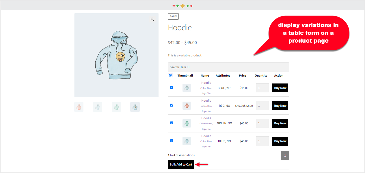
Task: Click the BLUE, NO row's hoodie thumbnail
Action: pyautogui.click(x=187, y=141)
